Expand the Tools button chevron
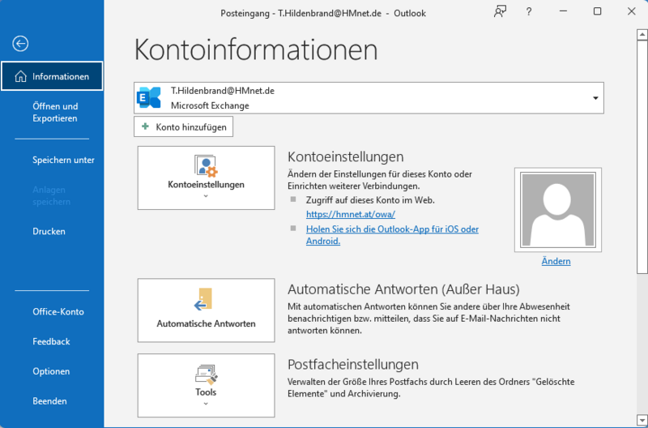The height and width of the screenshot is (428, 648). pos(206,404)
